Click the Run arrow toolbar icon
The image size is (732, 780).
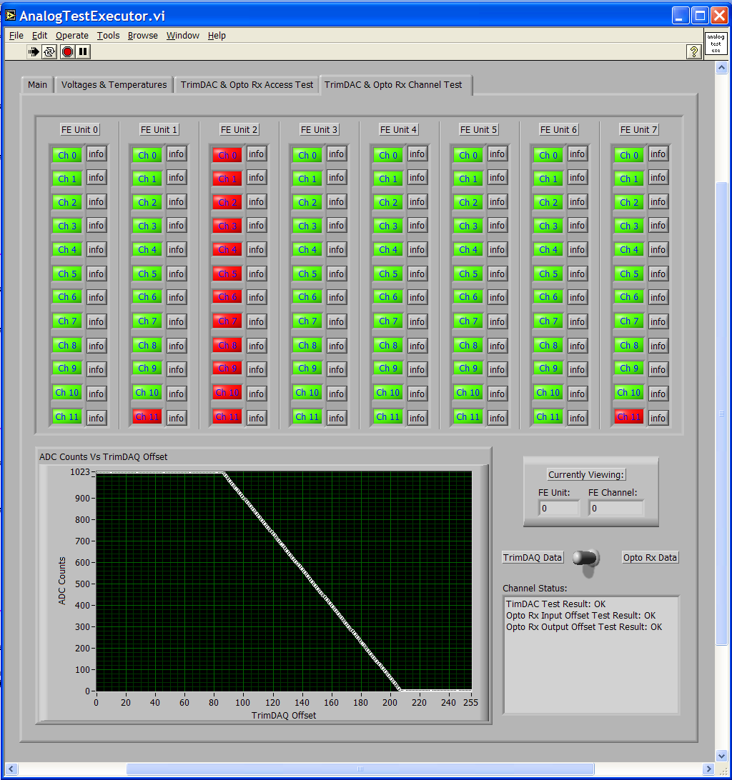[x=33, y=51]
